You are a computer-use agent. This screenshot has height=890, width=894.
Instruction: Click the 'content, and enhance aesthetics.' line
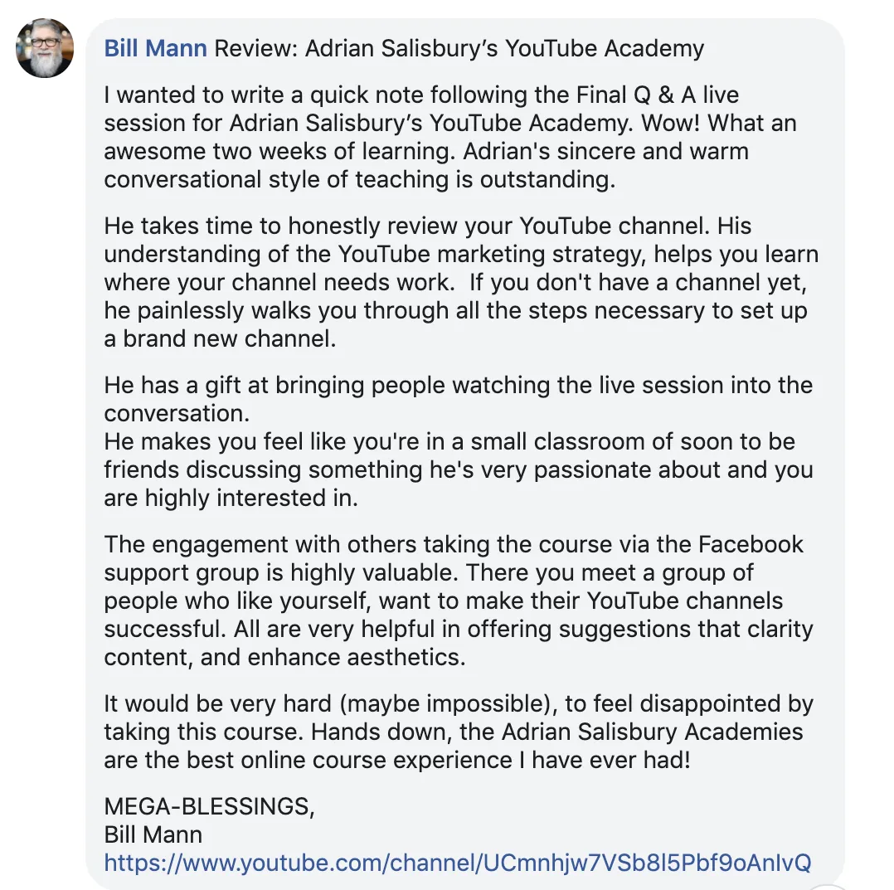click(x=284, y=657)
